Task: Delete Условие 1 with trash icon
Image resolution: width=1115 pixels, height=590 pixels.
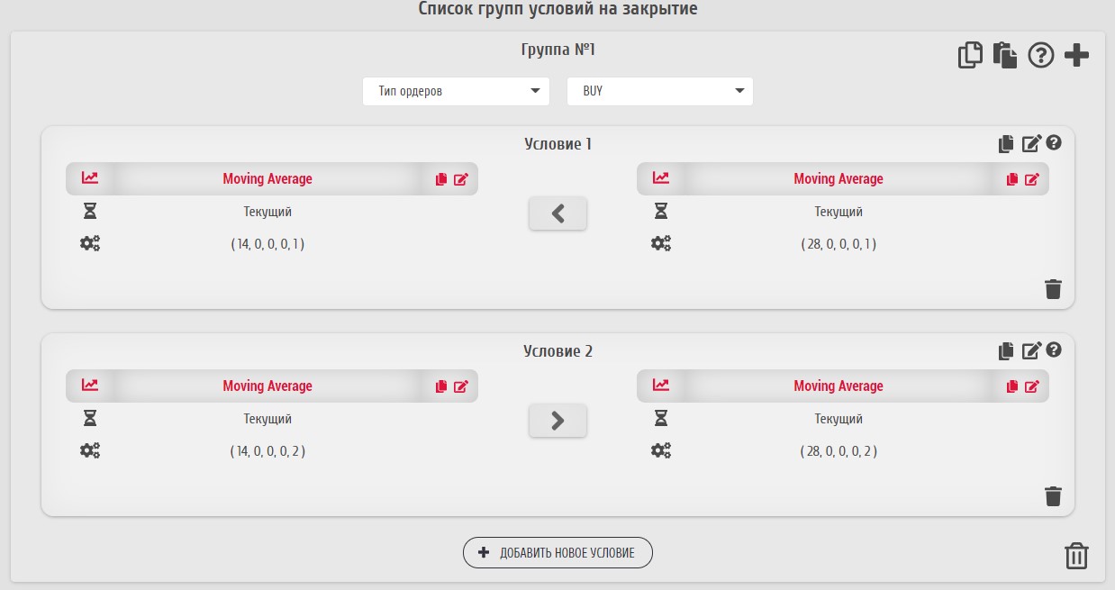Action: 1053,289
